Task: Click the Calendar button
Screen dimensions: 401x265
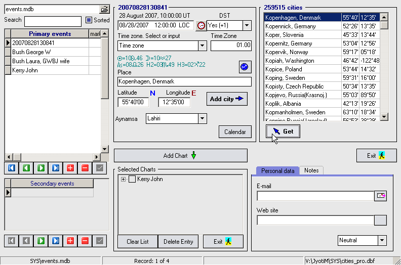Action: pyautogui.click(x=235, y=132)
